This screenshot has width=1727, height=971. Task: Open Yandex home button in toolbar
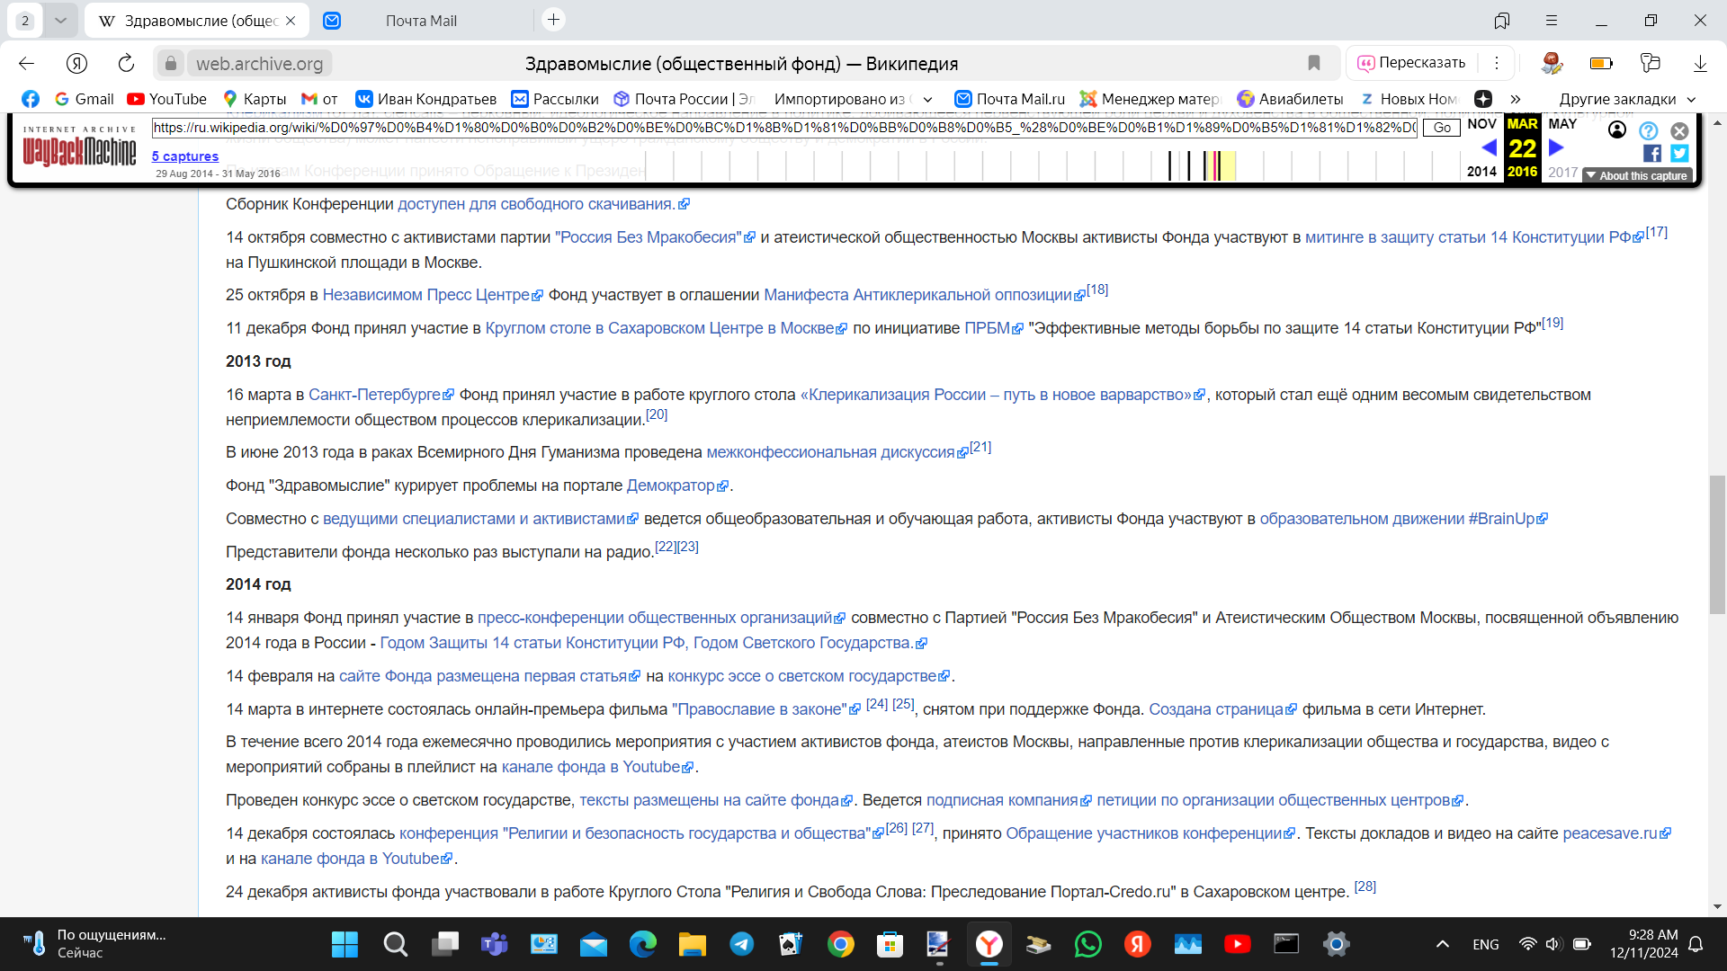click(76, 63)
